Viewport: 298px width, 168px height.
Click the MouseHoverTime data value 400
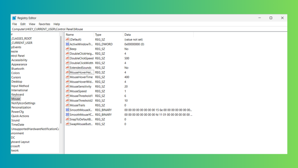coord(127,77)
